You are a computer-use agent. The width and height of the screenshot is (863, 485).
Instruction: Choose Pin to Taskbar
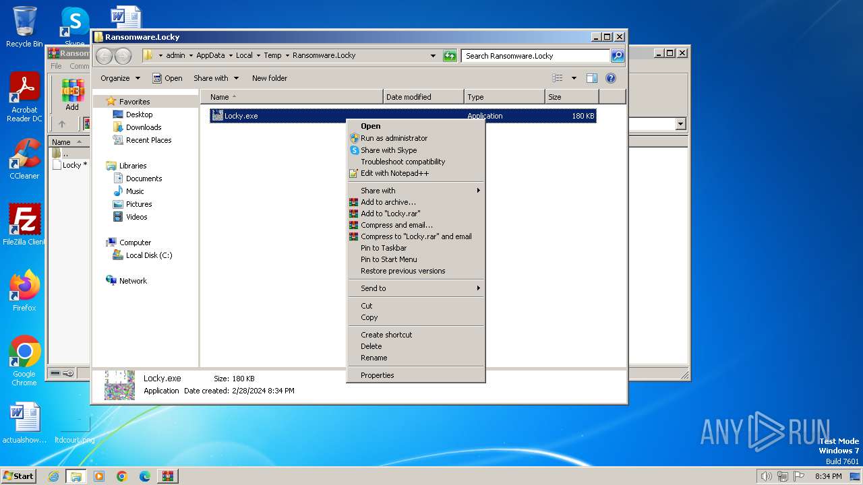click(416, 248)
